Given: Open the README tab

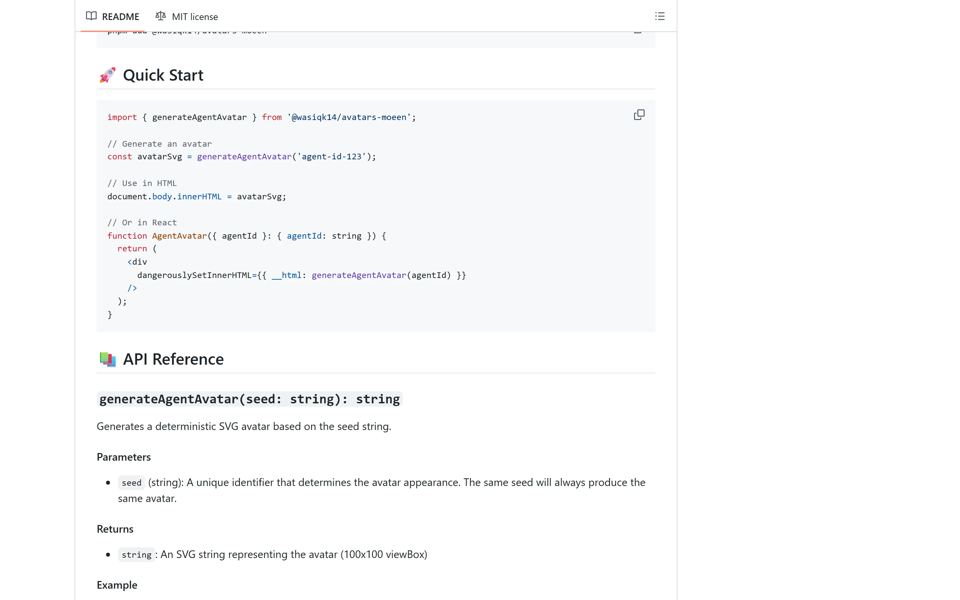Looking at the screenshot, I should point(113,17).
